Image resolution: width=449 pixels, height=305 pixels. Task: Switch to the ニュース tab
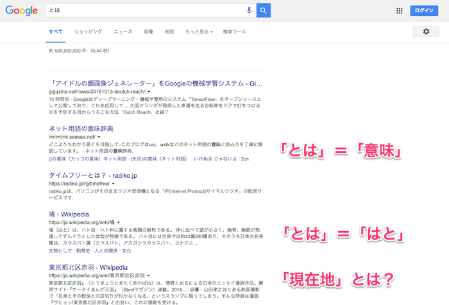tap(123, 31)
